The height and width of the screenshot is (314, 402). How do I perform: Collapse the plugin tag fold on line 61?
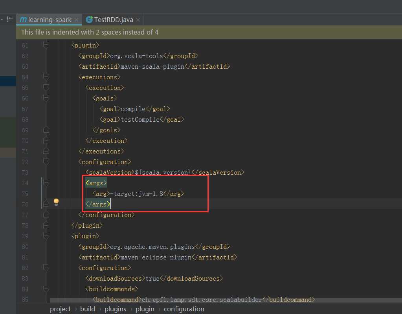click(x=46, y=45)
